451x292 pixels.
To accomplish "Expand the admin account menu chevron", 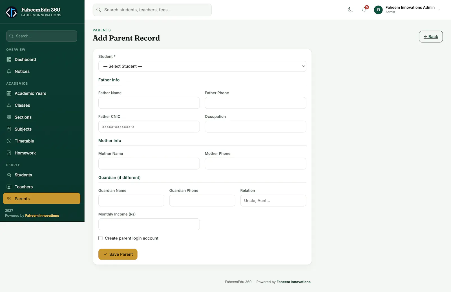I will (x=439, y=10).
